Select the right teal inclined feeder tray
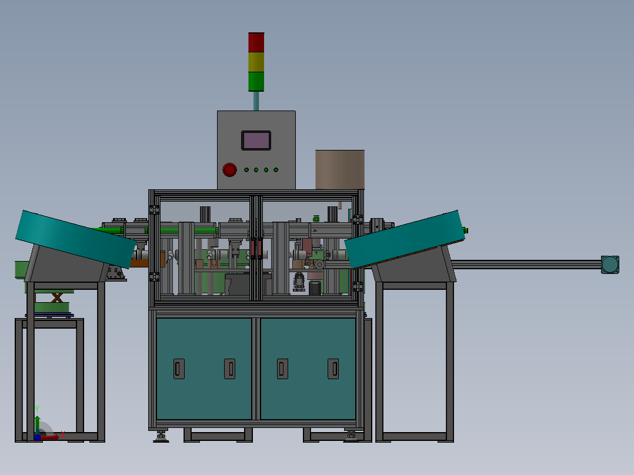The height and width of the screenshot is (475, 634). pyautogui.click(x=405, y=239)
